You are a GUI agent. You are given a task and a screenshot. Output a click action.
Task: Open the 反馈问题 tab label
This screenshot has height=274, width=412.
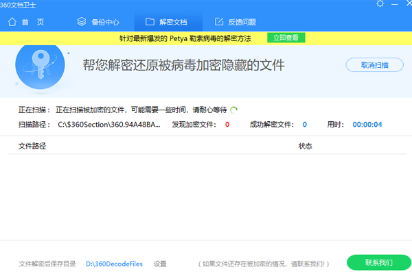tap(242, 22)
